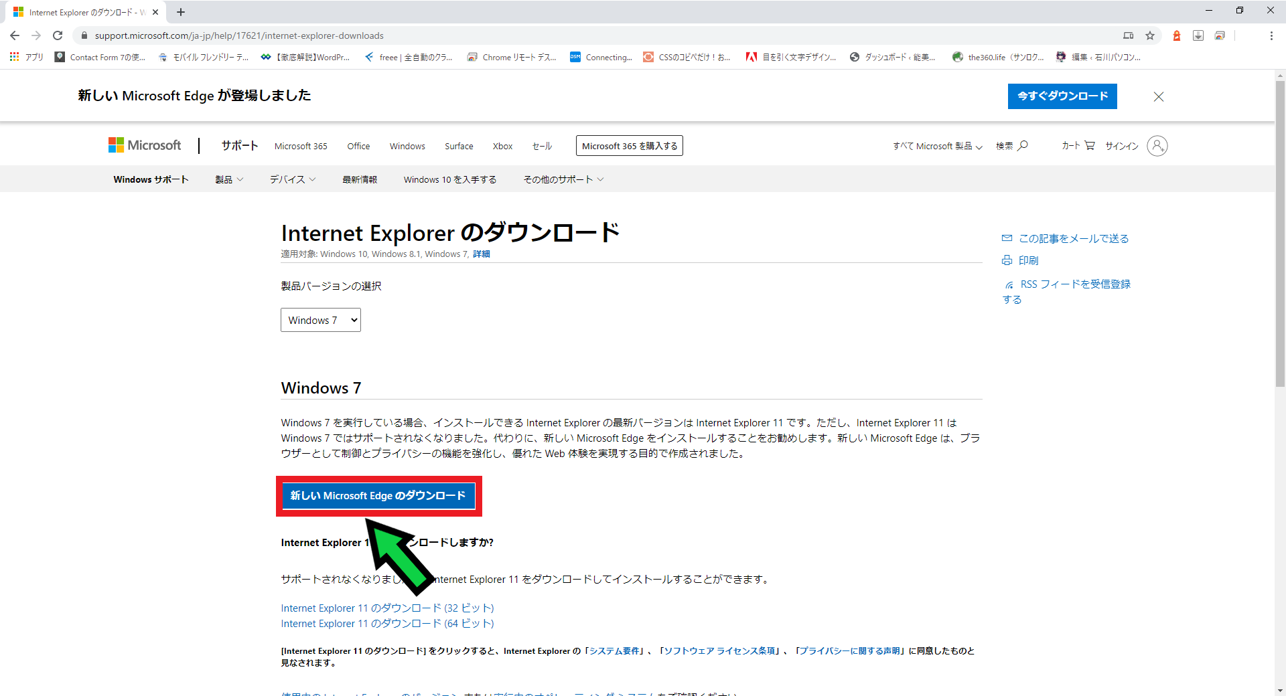Open セール navigation item
This screenshot has height=696, width=1286.
542,146
